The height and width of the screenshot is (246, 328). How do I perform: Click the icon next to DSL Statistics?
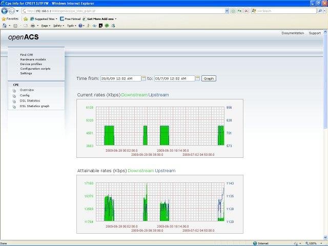[14, 101]
